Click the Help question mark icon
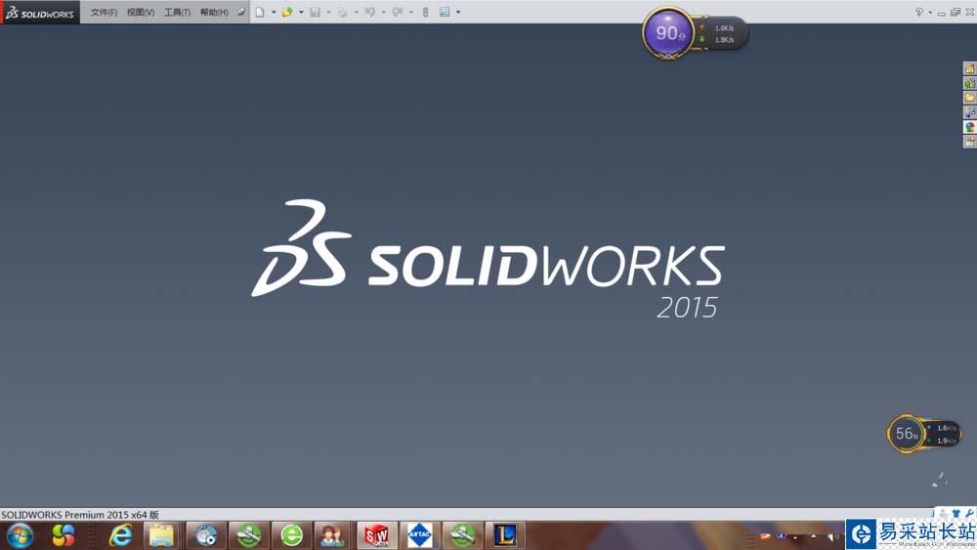Viewport: 977px width, 550px height. pos(919,12)
